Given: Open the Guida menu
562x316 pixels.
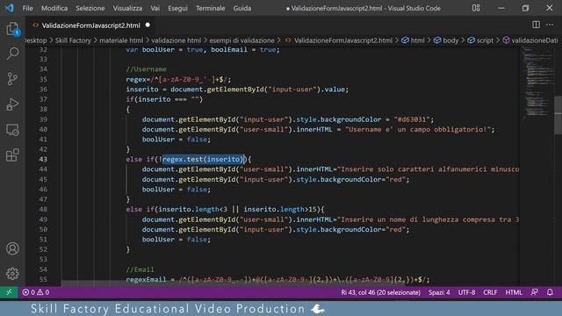Looking at the screenshot, I should click(242, 8).
